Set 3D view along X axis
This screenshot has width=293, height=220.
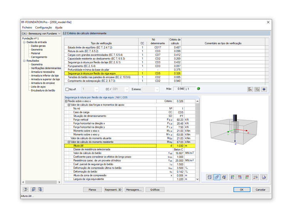point(232,177)
